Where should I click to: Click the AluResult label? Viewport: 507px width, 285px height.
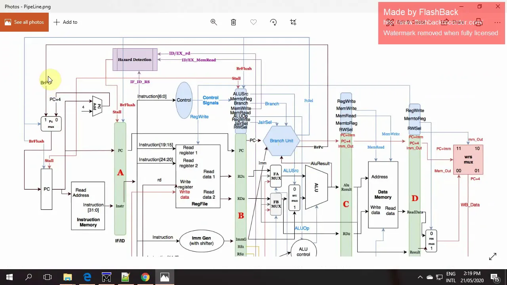[x=320, y=163]
